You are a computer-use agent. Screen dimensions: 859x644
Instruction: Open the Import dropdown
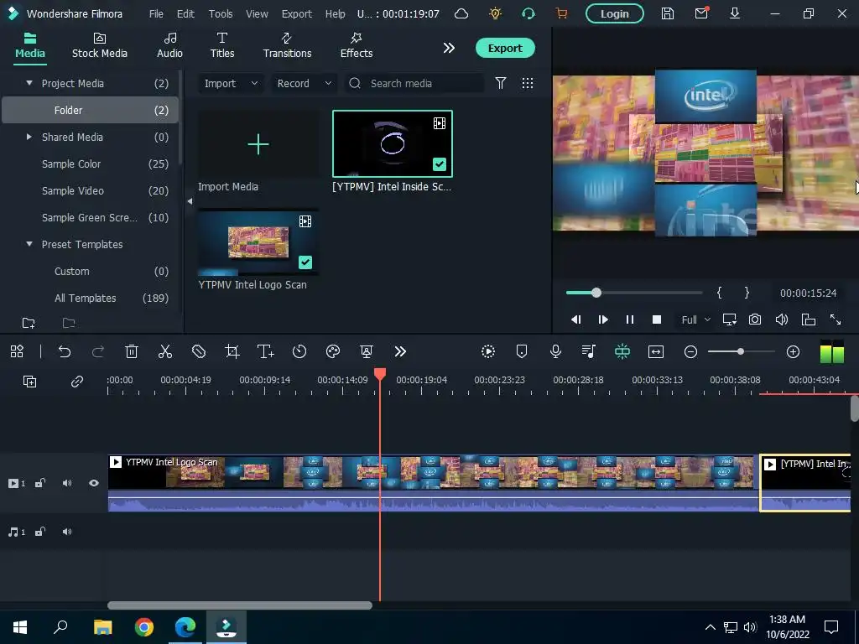231,83
